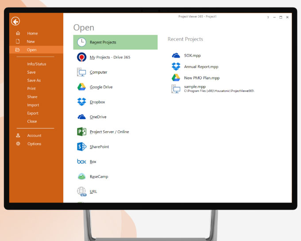Image resolution: width=301 pixels, height=241 pixels.
Task: Choose Save As in the sidebar
Action: point(34,80)
